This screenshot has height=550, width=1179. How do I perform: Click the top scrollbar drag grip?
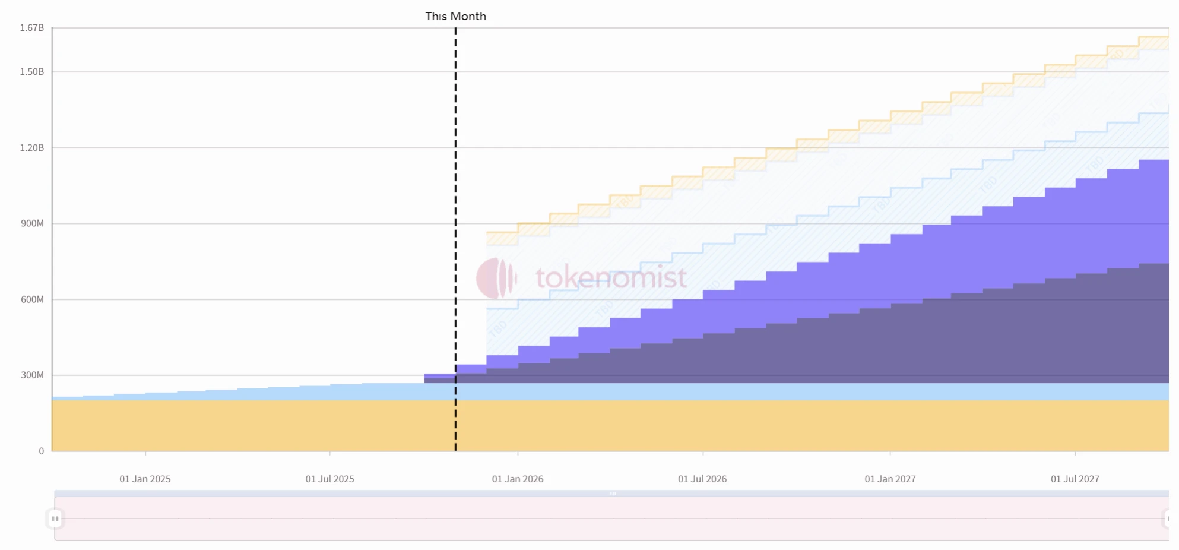(611, 493)
